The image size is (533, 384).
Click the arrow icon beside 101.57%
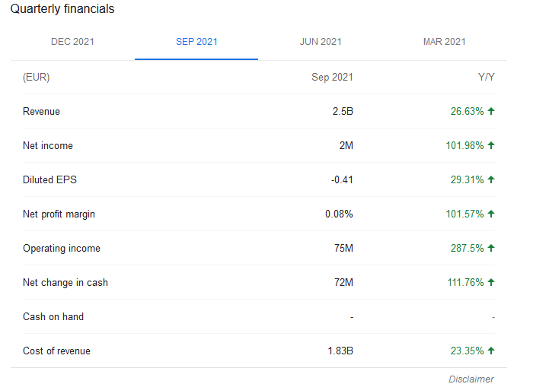(x=491, y=214)
